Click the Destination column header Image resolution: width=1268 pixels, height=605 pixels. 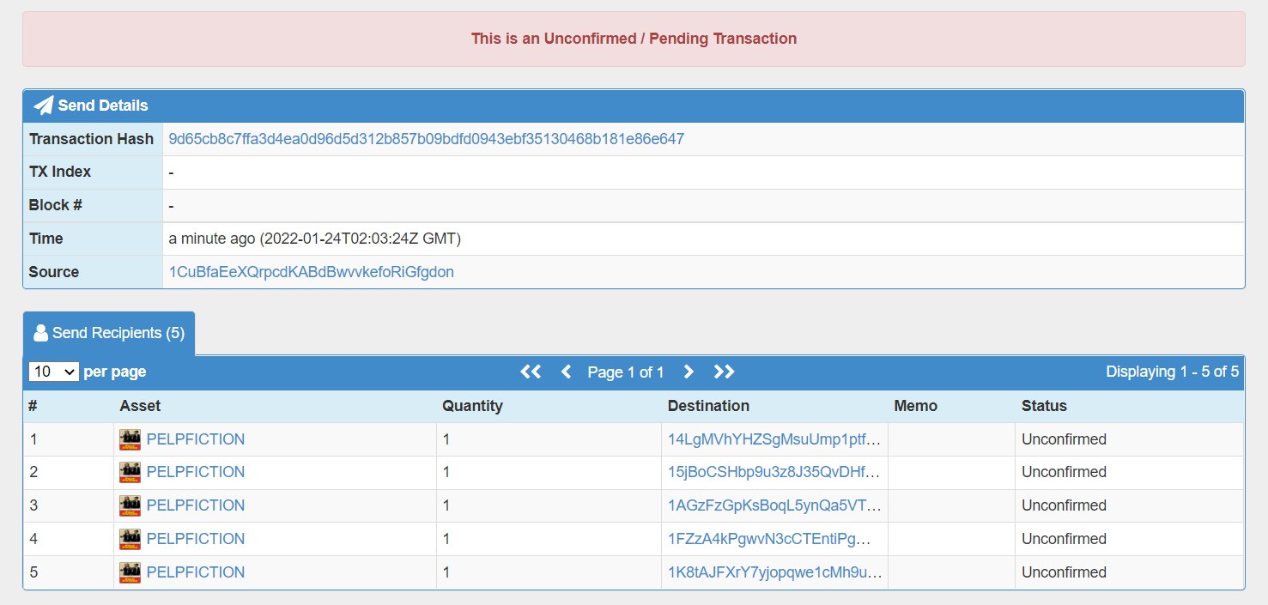pyautogui.click(x=708, y=406)
